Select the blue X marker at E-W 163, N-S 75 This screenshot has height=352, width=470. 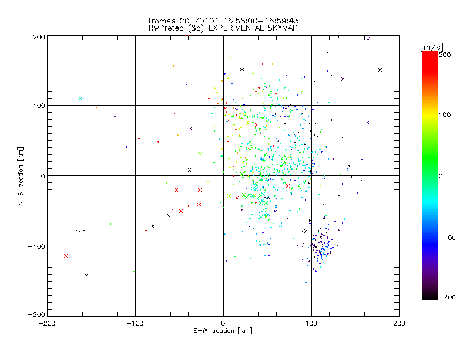point(368,123)
